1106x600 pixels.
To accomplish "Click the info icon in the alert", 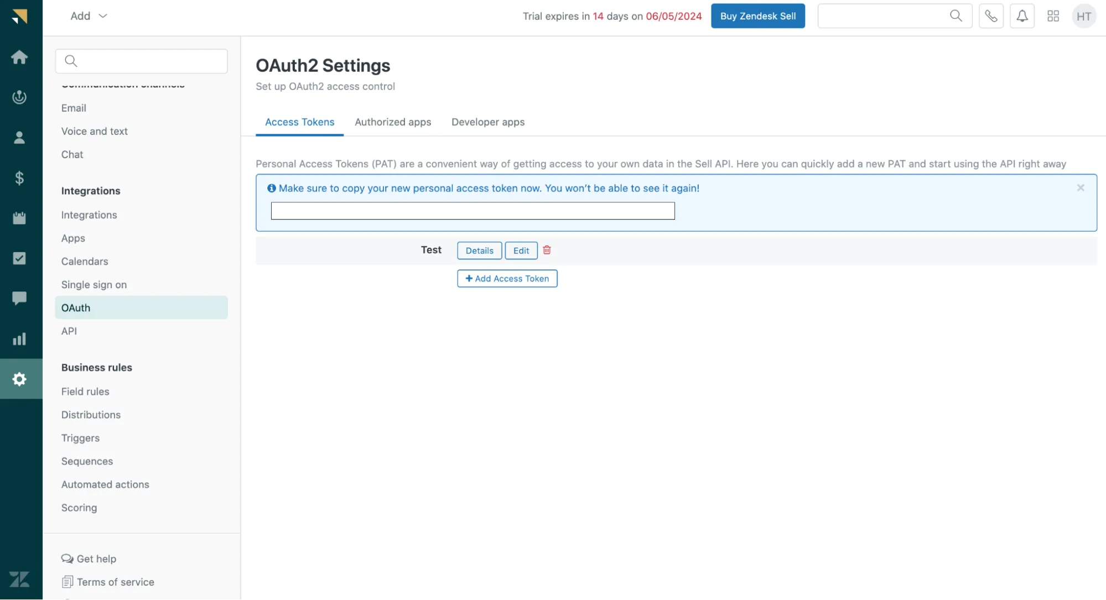I will point(272,188).
